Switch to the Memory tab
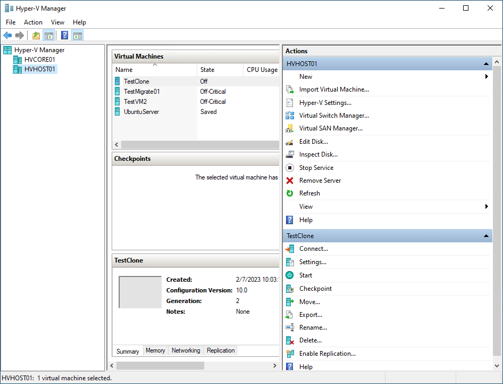This screenshot has width=503, height=384. point(155,350)
